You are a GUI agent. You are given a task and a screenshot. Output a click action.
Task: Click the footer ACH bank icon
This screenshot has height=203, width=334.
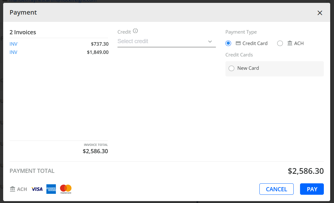pos(13,189)
